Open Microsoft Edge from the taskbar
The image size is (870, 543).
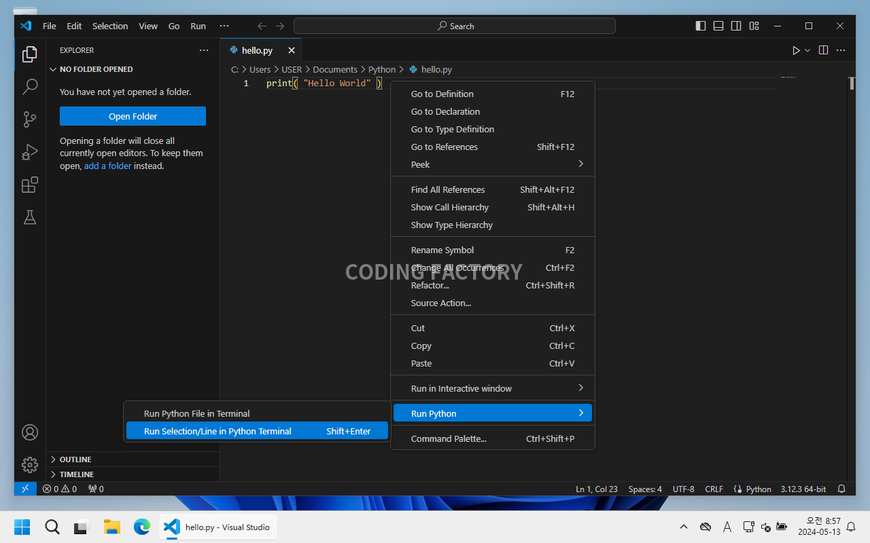click(141, 527)
